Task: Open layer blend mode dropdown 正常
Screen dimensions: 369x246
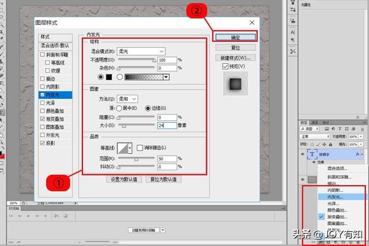Action: [x=315, y=137]
